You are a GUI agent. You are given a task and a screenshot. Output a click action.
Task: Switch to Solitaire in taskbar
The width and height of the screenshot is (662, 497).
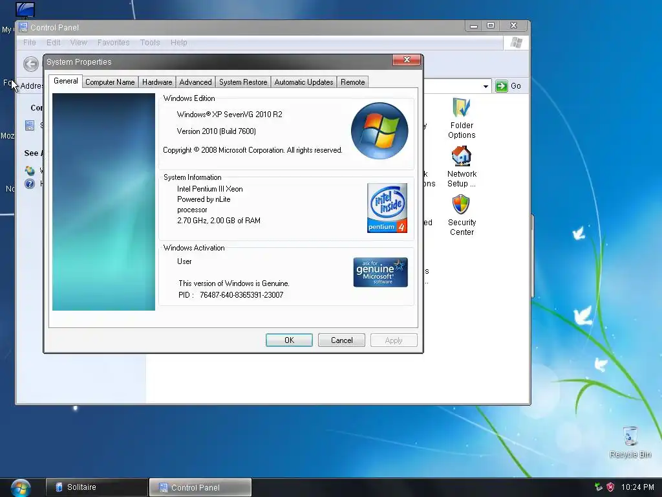click(x=97, y=487)
